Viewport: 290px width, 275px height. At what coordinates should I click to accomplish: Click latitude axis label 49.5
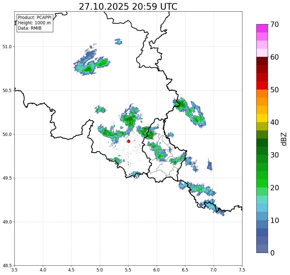click(7, 178)
